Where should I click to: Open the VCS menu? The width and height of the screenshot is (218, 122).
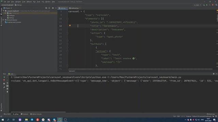43,2
